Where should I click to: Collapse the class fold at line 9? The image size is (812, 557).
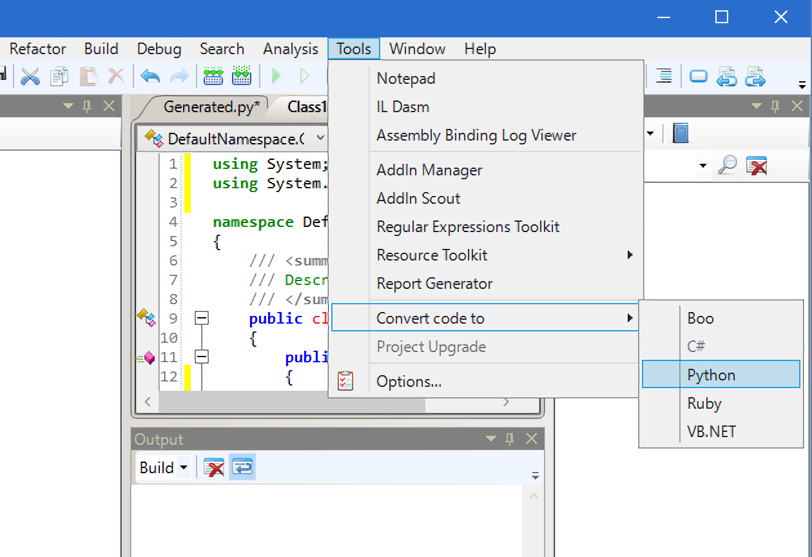coord(202,318)
